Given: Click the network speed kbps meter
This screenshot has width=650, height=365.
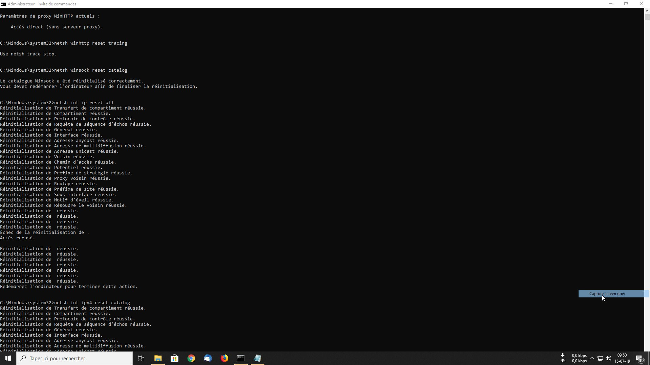Looking at the screenshot, I should pyautogui.click(x=579, y=358).
